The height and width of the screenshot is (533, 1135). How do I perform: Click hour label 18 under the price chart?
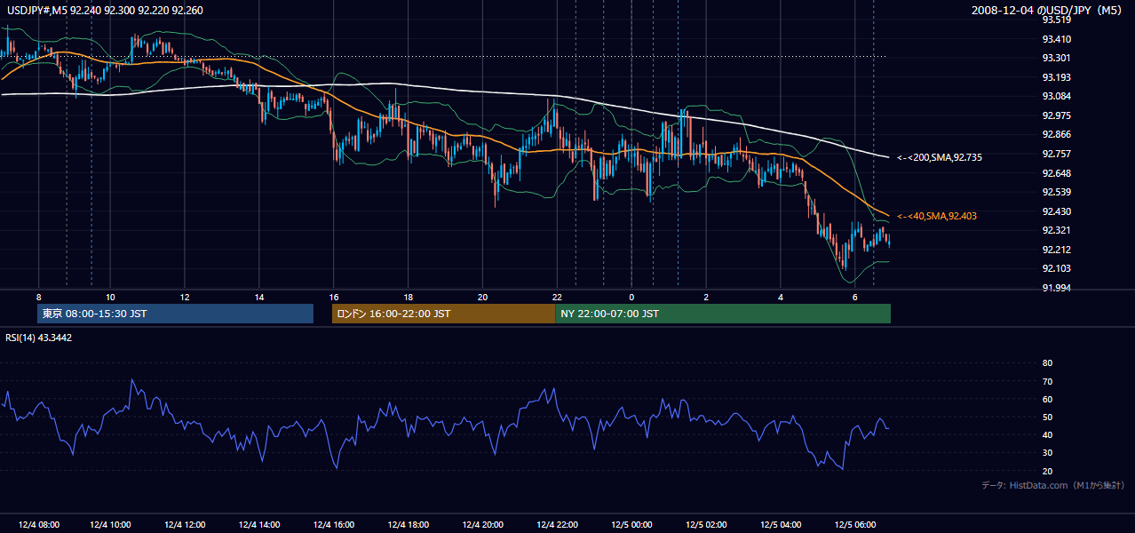pos(408,297)
